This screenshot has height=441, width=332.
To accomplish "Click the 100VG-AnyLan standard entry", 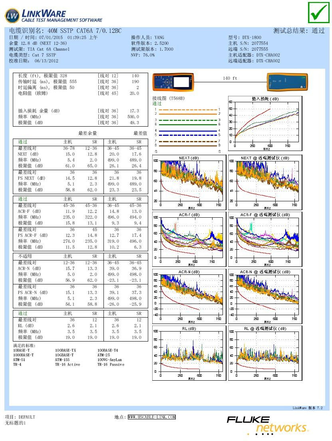I will [x=110, y=360].
